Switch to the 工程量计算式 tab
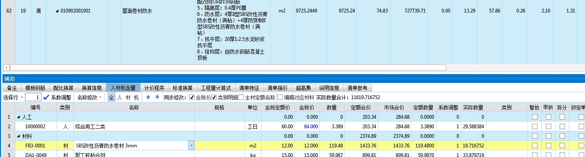The width and height of the screenshot is (585, 157). (216, 88)
